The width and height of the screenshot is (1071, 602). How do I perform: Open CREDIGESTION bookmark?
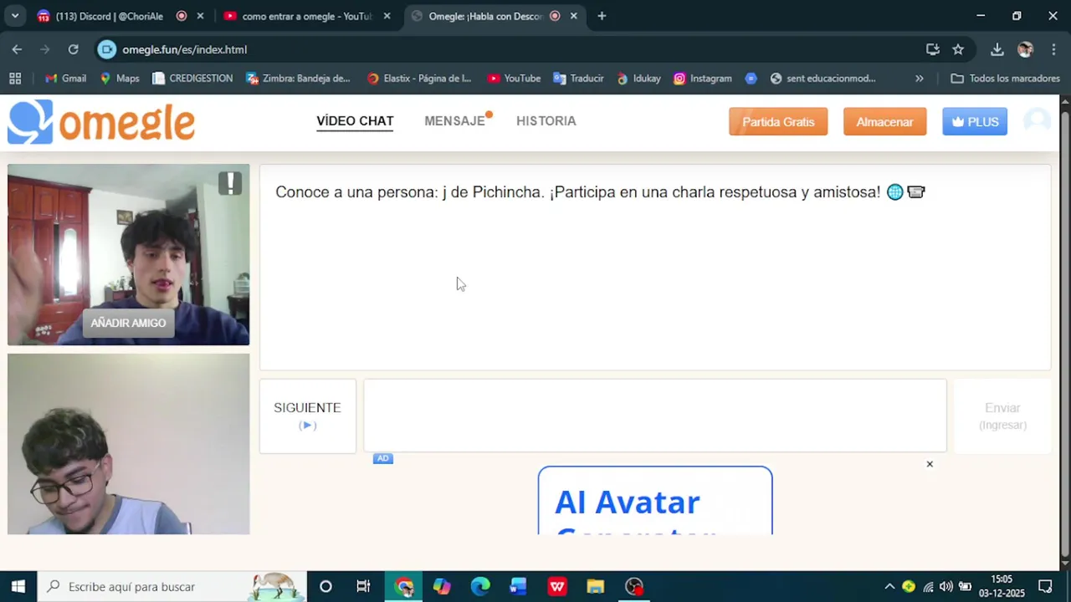click(192, 79)
